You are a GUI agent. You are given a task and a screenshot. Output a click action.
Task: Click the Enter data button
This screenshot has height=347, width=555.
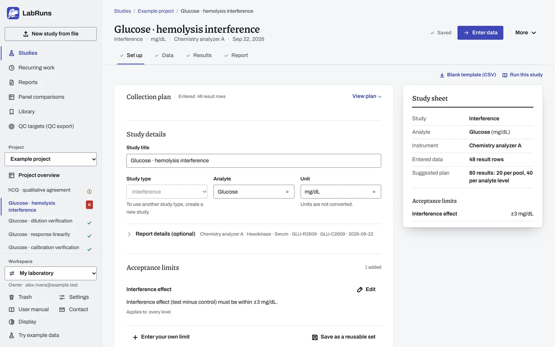pos(480,33)
